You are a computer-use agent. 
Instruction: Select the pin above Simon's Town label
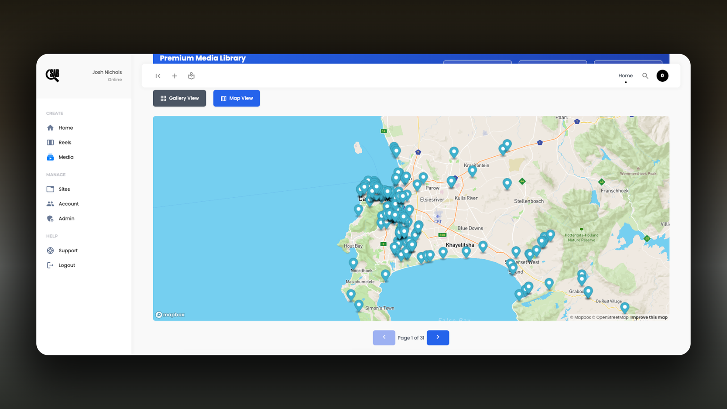359,305
